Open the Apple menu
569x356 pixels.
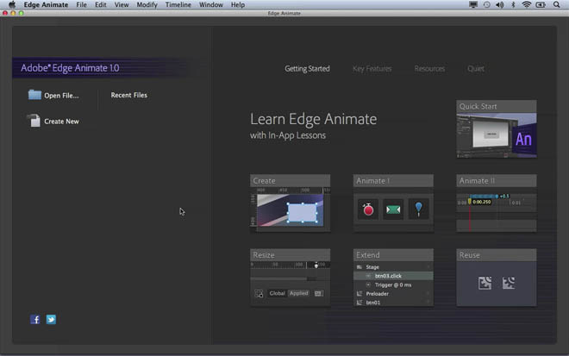click(x=12, y=4)
